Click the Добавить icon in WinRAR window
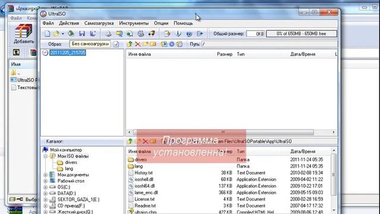Image resolution: width=380 pixels, height=214 pixels. [x=24, y=34]
